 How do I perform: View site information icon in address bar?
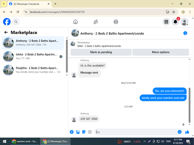(26, 12)
